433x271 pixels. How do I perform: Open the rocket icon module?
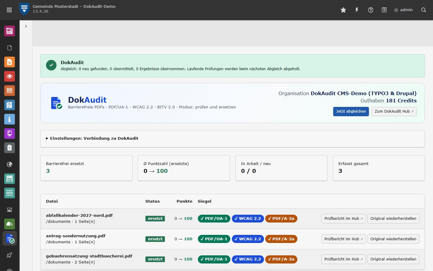pos(10,255)
